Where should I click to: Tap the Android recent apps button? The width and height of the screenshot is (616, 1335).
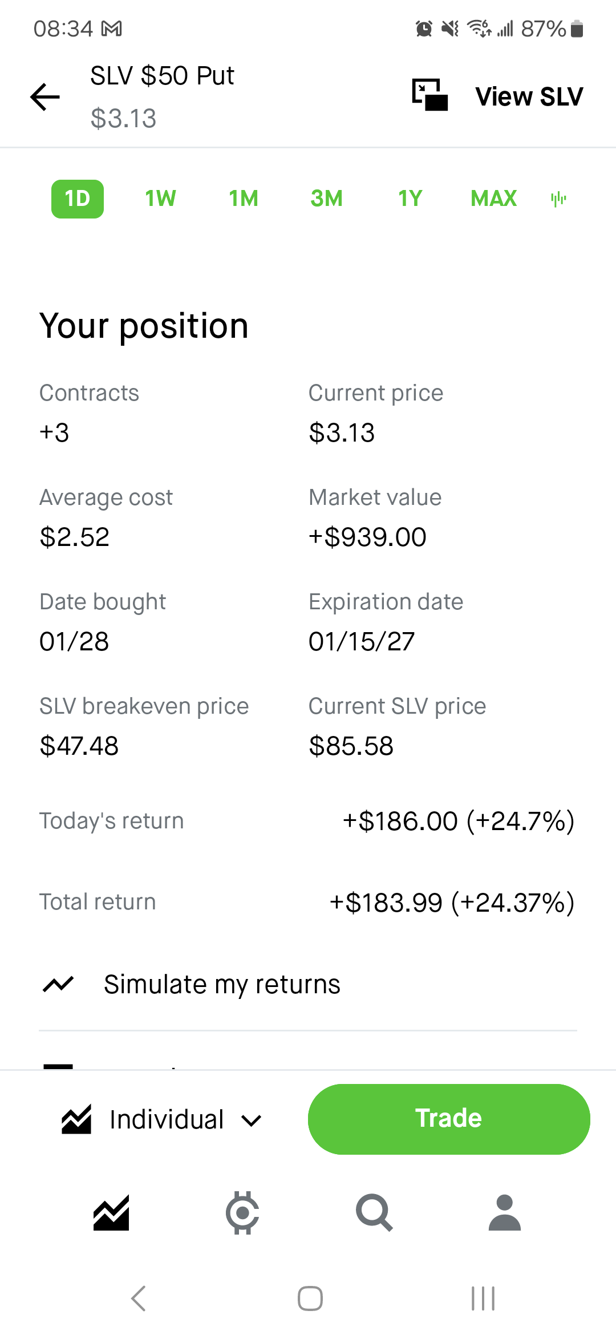pos(483,1298)
